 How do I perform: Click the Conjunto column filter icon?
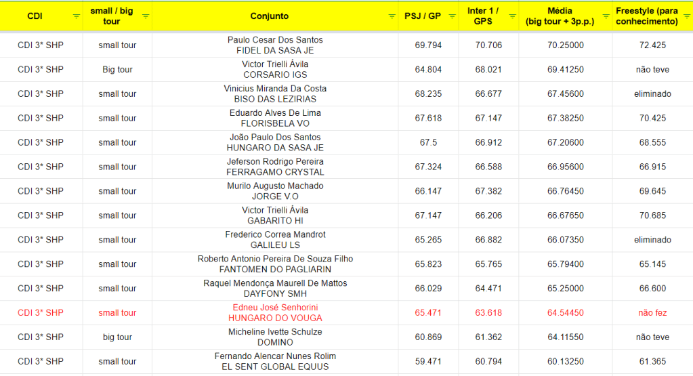[x=392, y=16]
